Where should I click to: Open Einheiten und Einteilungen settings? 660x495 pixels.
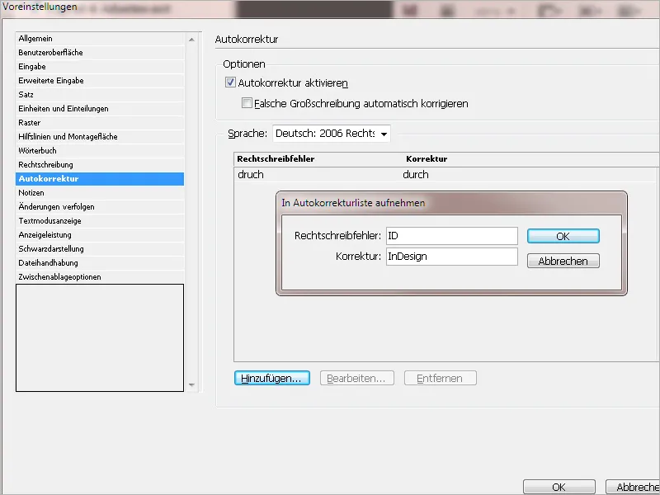(x=100, y=109)
